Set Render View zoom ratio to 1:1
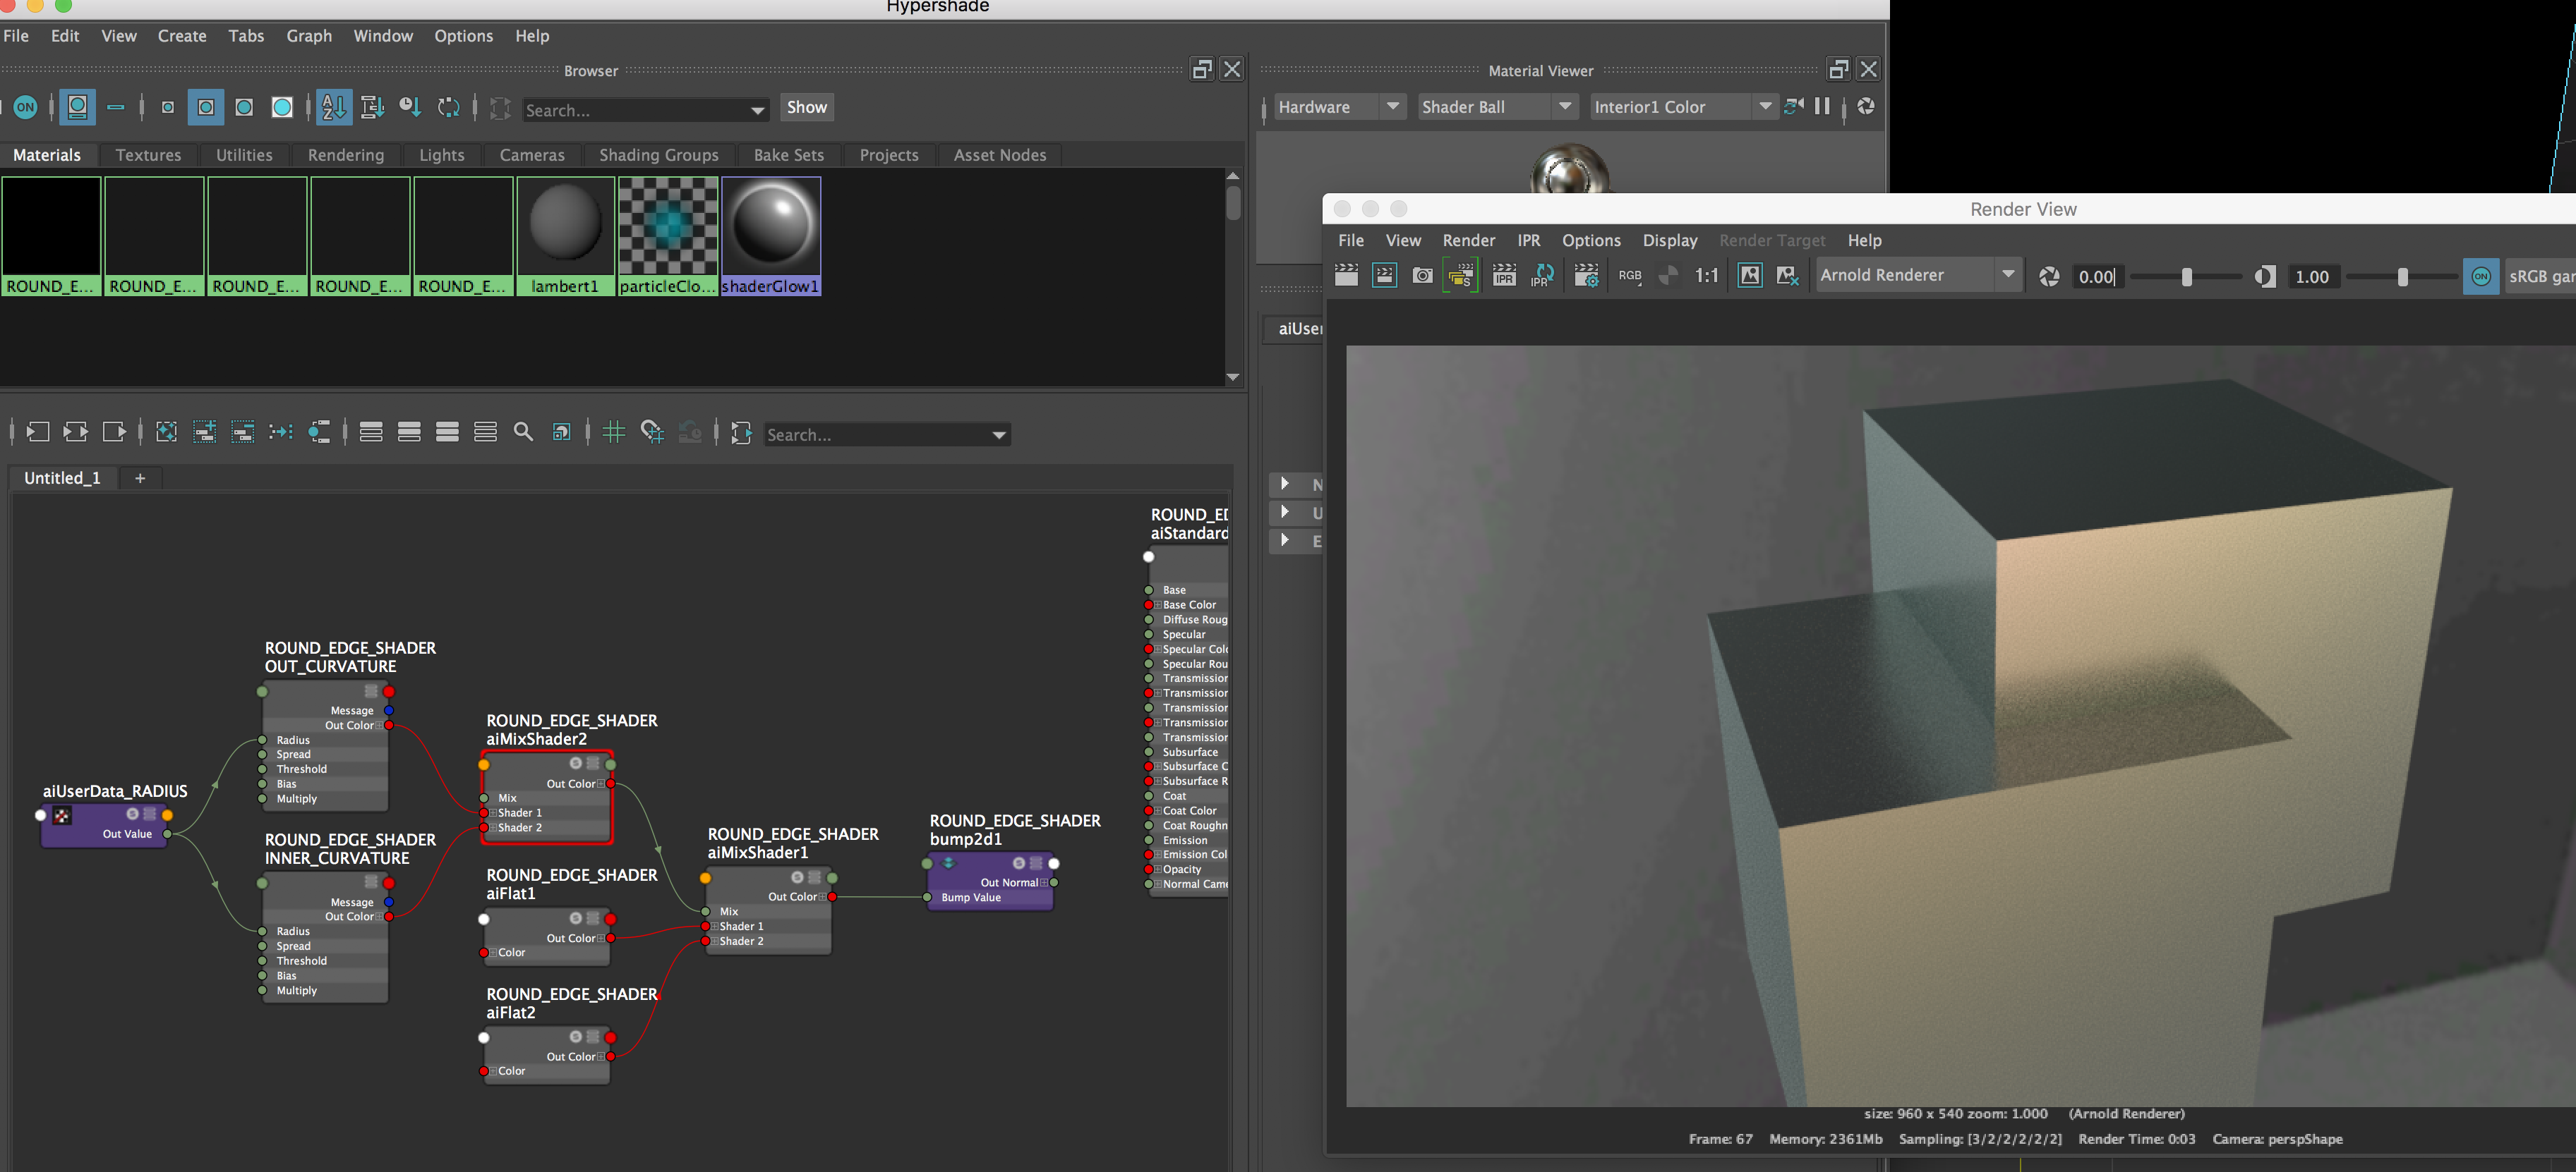The height and width of the screenshot is (1172, 2576). (1707, 276)
